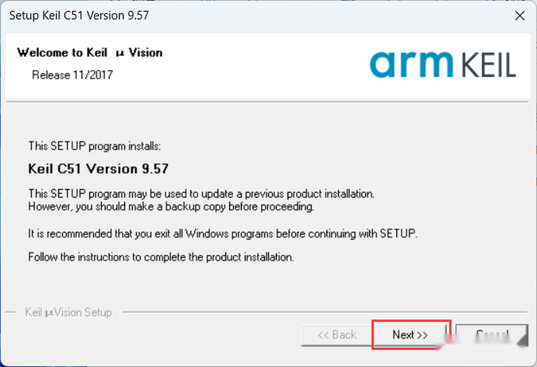Click the Welcome to Keil µVision heading
The height and width of the screenshot is (367, 537).
[x=90, y=52]
